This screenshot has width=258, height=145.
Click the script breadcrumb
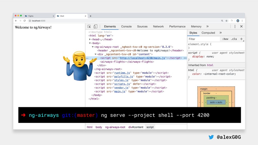(x=150, y=127)
